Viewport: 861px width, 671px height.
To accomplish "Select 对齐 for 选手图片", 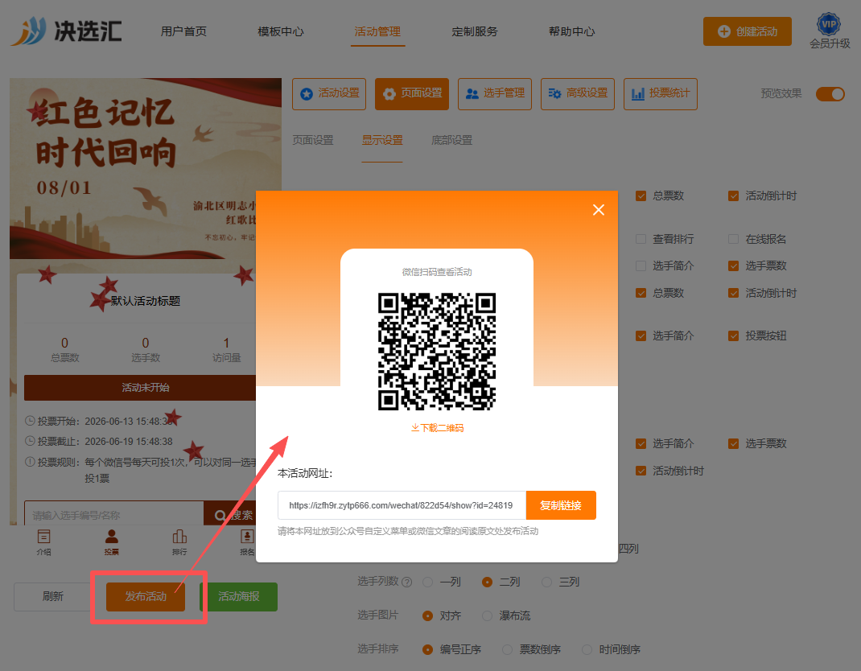I will [428, 616].
